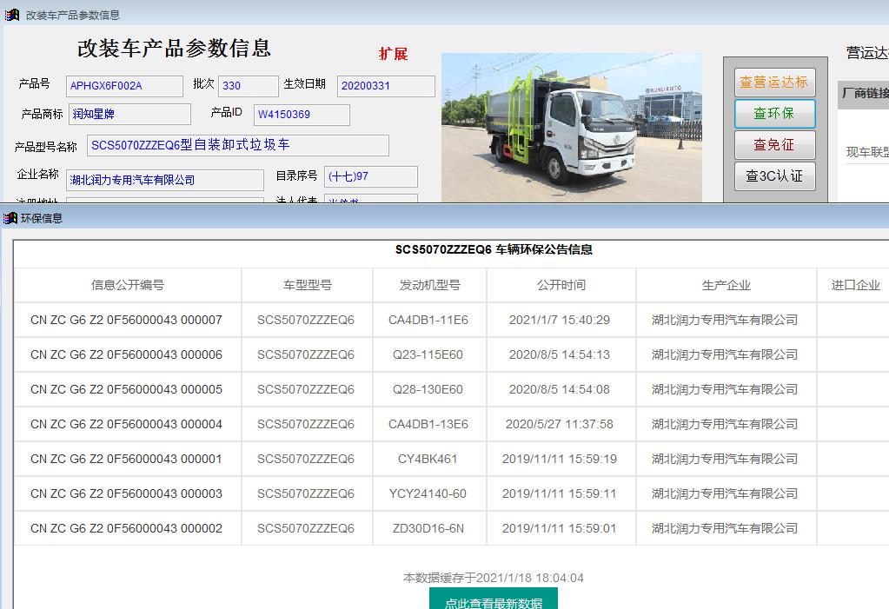Screen dimensions: 889x609
Task: Click engine model Q23-115E60
Action: pyautogui.click(x=428, y=355)
